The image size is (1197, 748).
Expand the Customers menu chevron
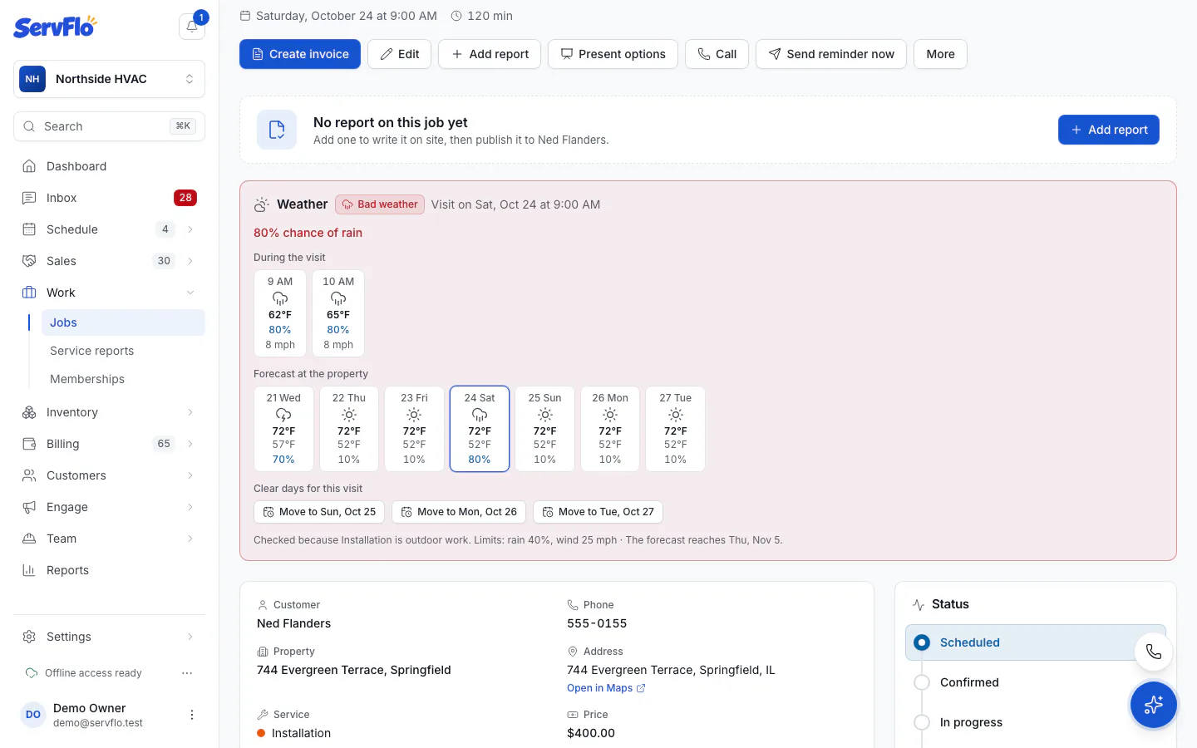(190, 475)
